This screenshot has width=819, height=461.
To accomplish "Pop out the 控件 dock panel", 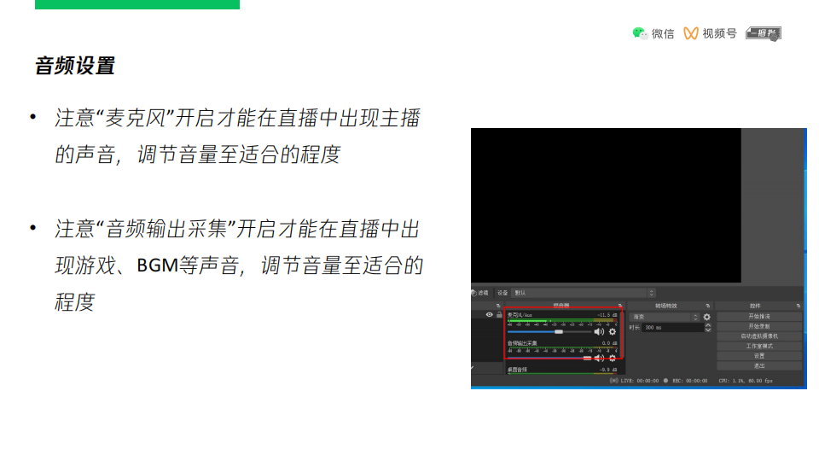I will pyautogui.click(x=799, y=306).
